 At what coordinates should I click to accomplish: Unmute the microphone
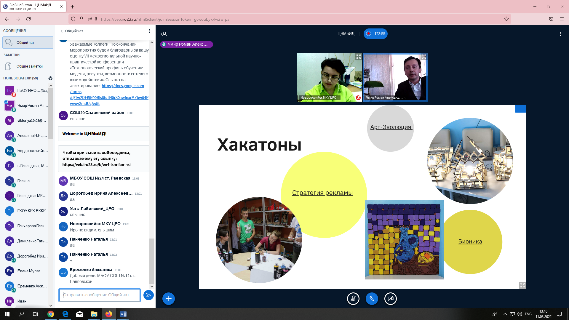tap(353, 298)
